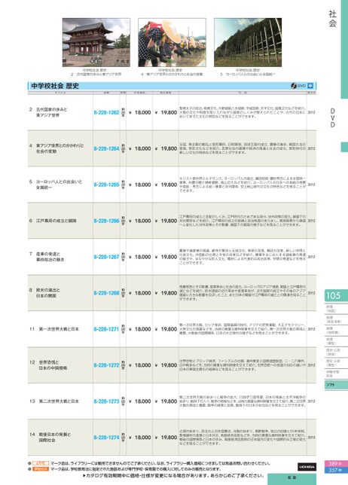Image resolution: width=348 pixels, height=485 pixels.
Task: Open product code 8-228-1268
Action: coord(106,293)
